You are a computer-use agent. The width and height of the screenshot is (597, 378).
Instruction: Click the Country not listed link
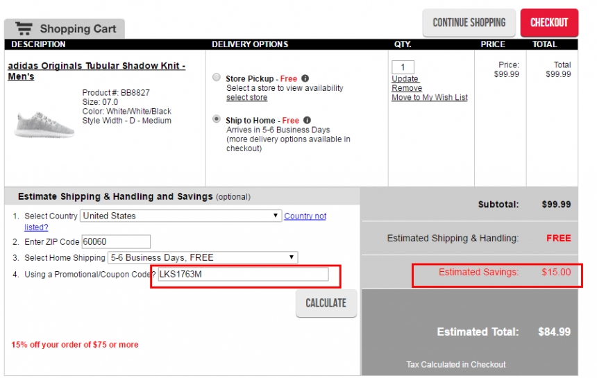[305, 216]
